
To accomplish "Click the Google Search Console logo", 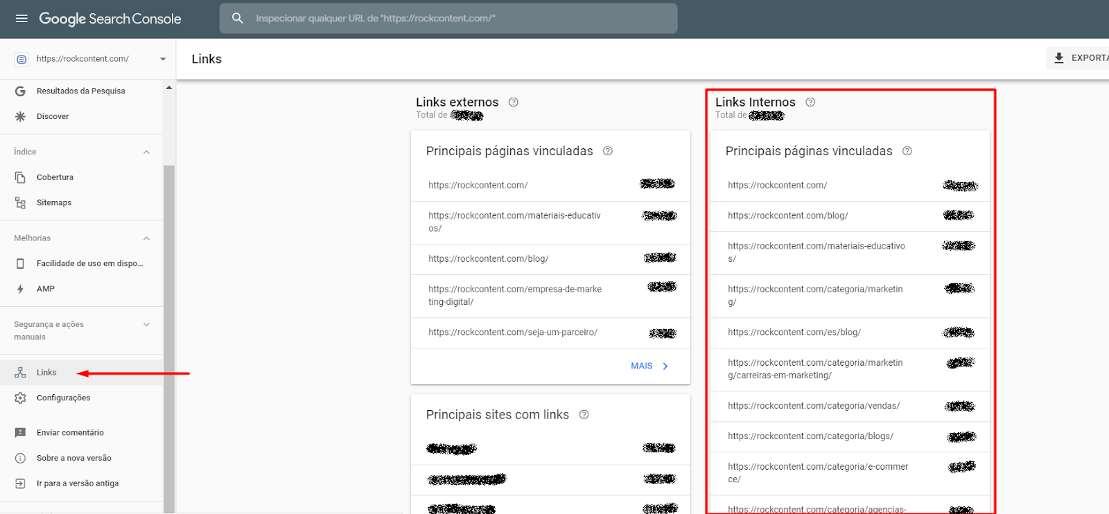I will [110, 19].
